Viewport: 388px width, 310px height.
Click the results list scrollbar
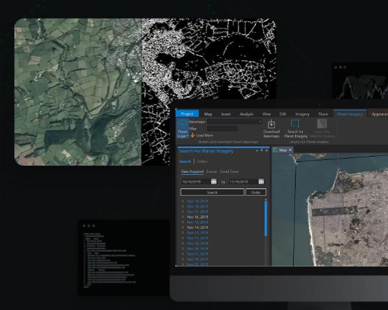266,218
